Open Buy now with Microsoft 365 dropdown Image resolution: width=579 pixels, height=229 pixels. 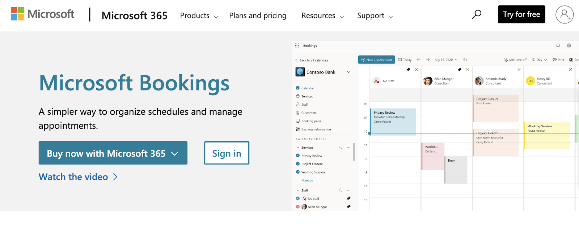[x=113, y=153]
